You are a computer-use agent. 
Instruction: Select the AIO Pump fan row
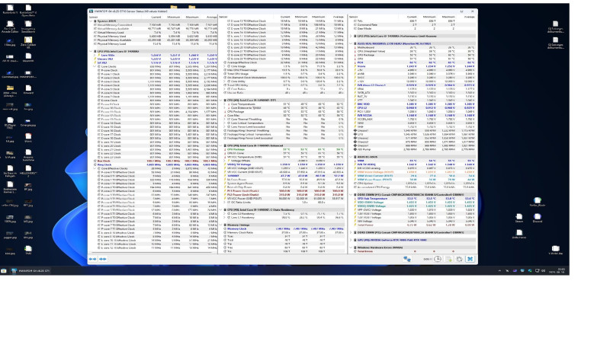coord(413,149)
